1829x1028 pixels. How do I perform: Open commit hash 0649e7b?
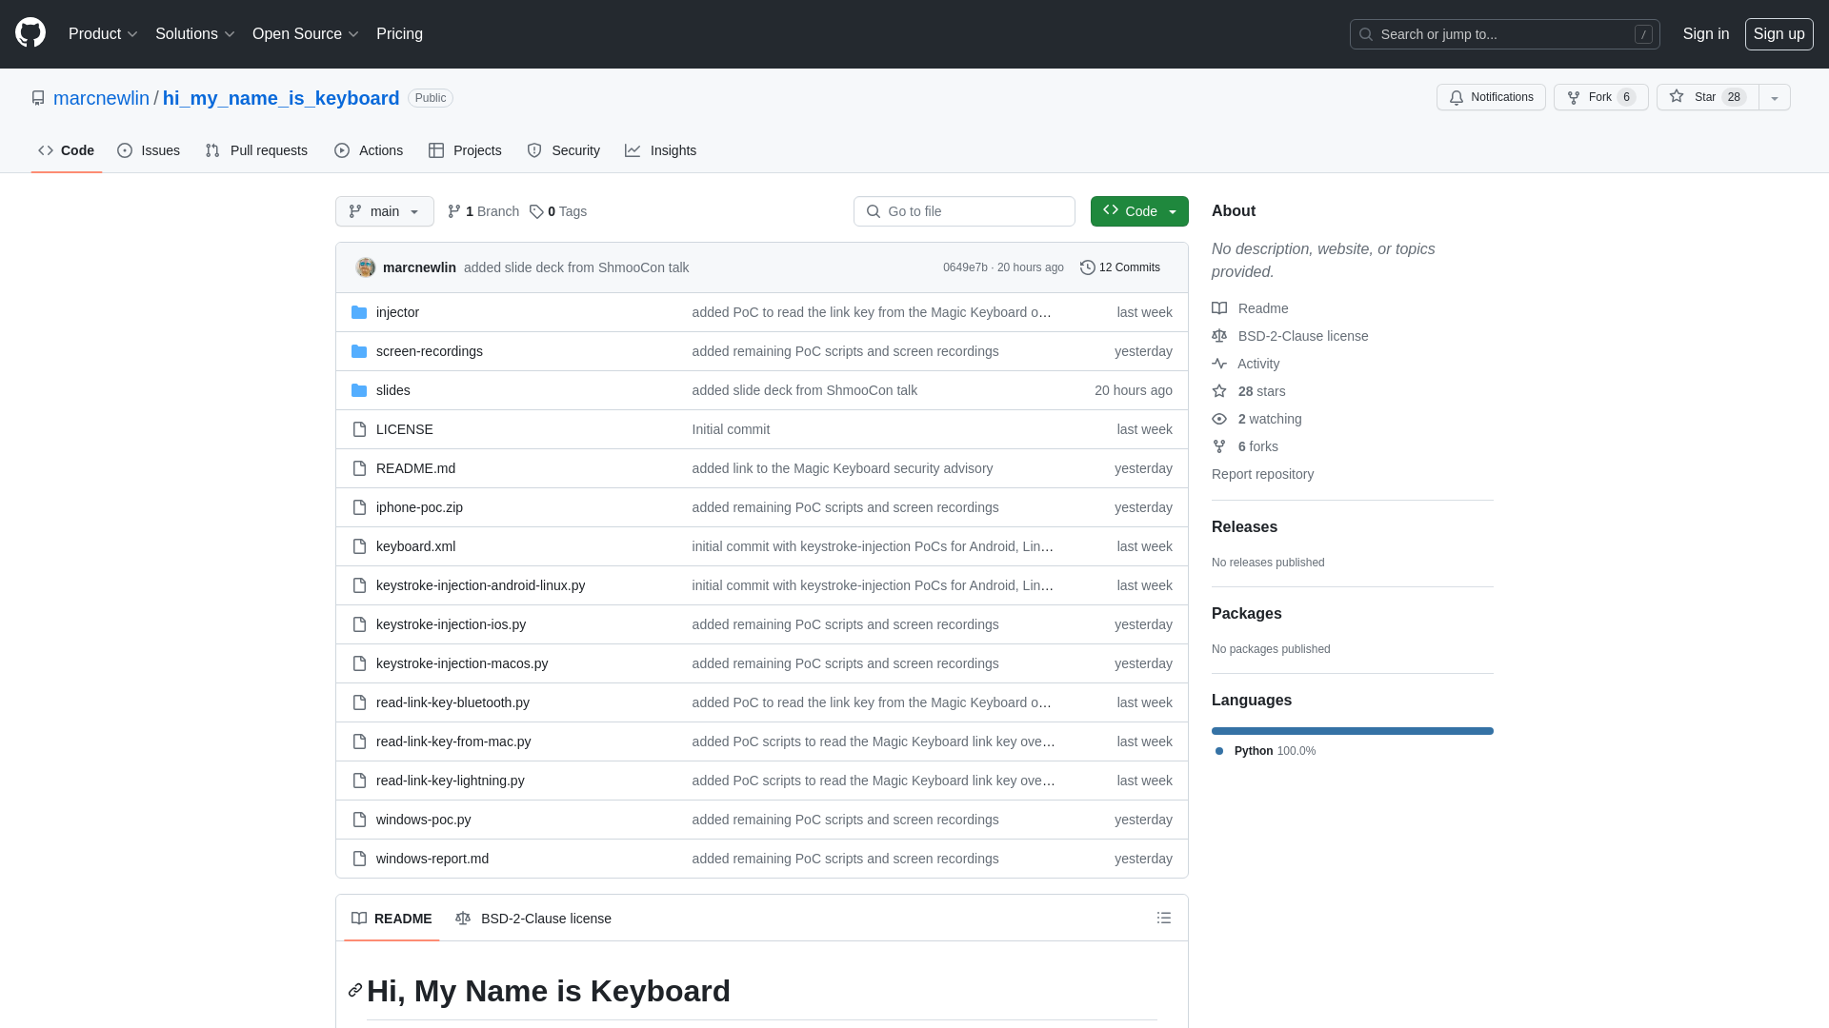pos(965,267)
